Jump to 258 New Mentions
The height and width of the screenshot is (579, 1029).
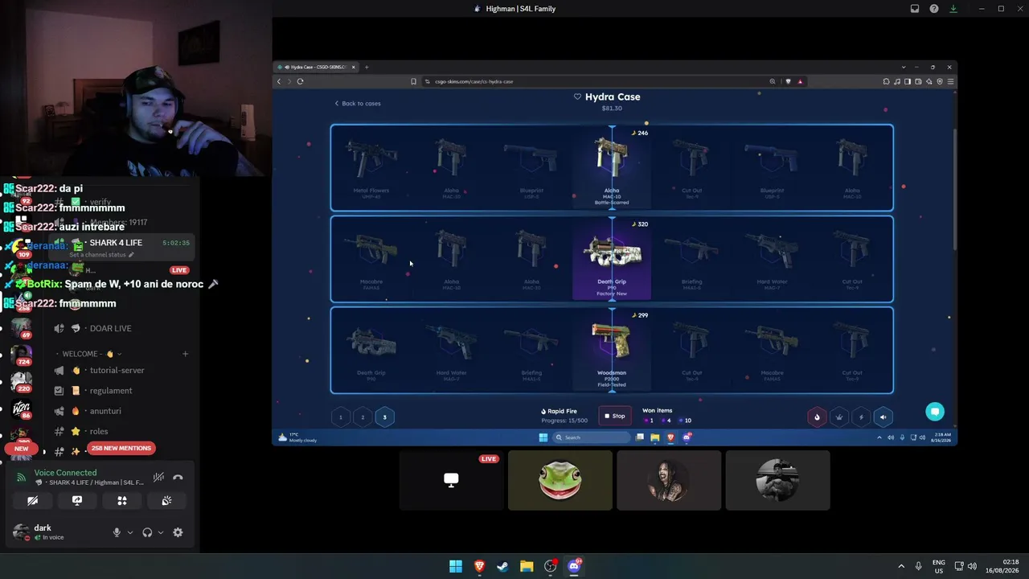(121, 448)
